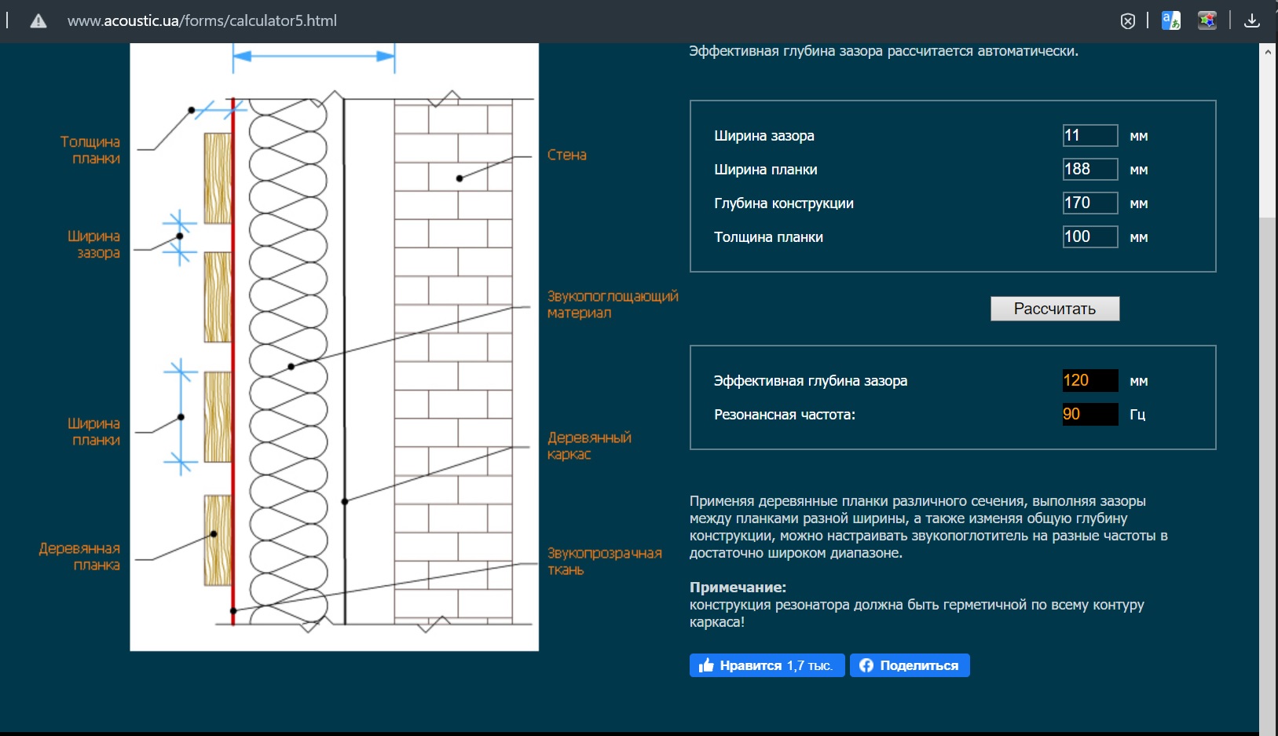The height and width of the screenshot is (736, 1278).
Task: Click the vertical page scrollbar track
Action: pos(1267,471)
